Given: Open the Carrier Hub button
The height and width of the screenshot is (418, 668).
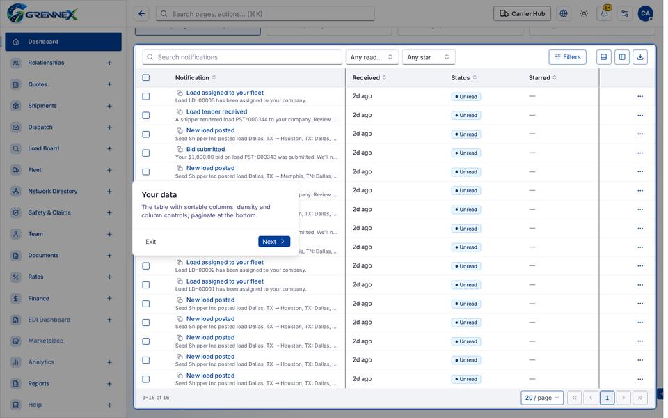Looking at the screenshot, I should pyautogui.click(x=523, y=14).
